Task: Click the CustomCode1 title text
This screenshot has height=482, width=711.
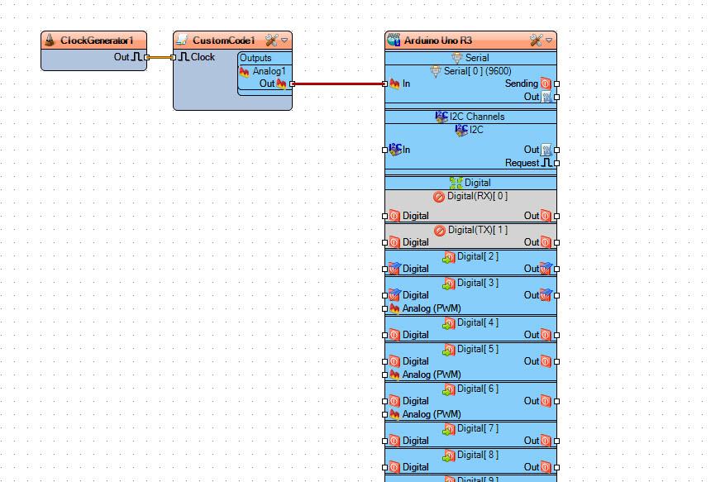Action: click(223, 41)
